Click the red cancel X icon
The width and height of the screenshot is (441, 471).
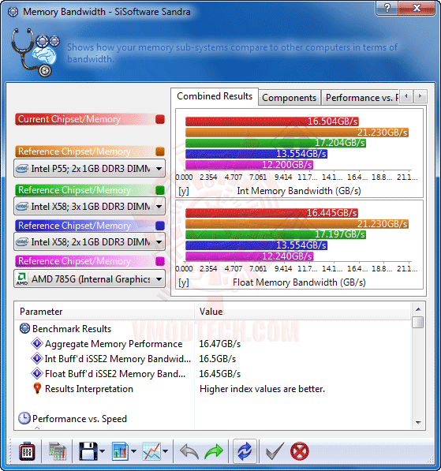(x=300, y=451)
